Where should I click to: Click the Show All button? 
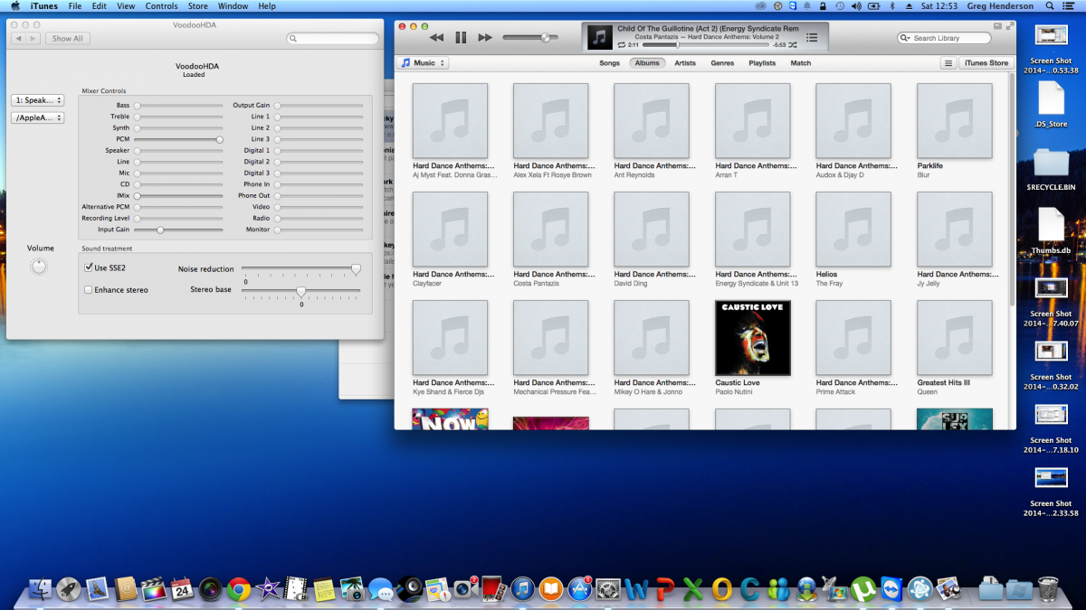click(67, 39)
